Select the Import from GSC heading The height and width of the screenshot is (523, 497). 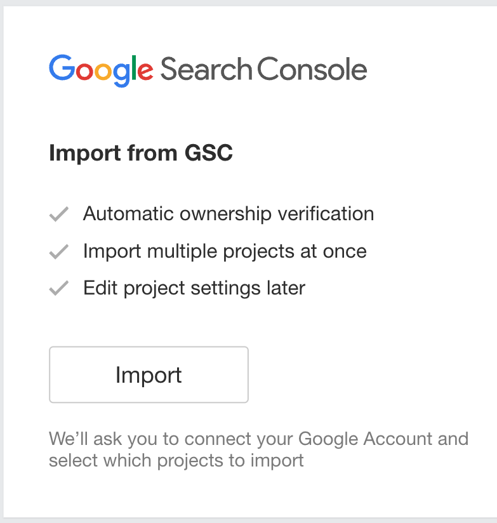pos(141,153)
